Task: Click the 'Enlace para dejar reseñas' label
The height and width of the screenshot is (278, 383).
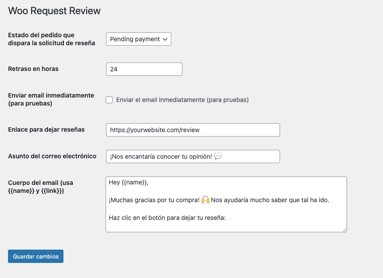Action: (x=47, y=129)
